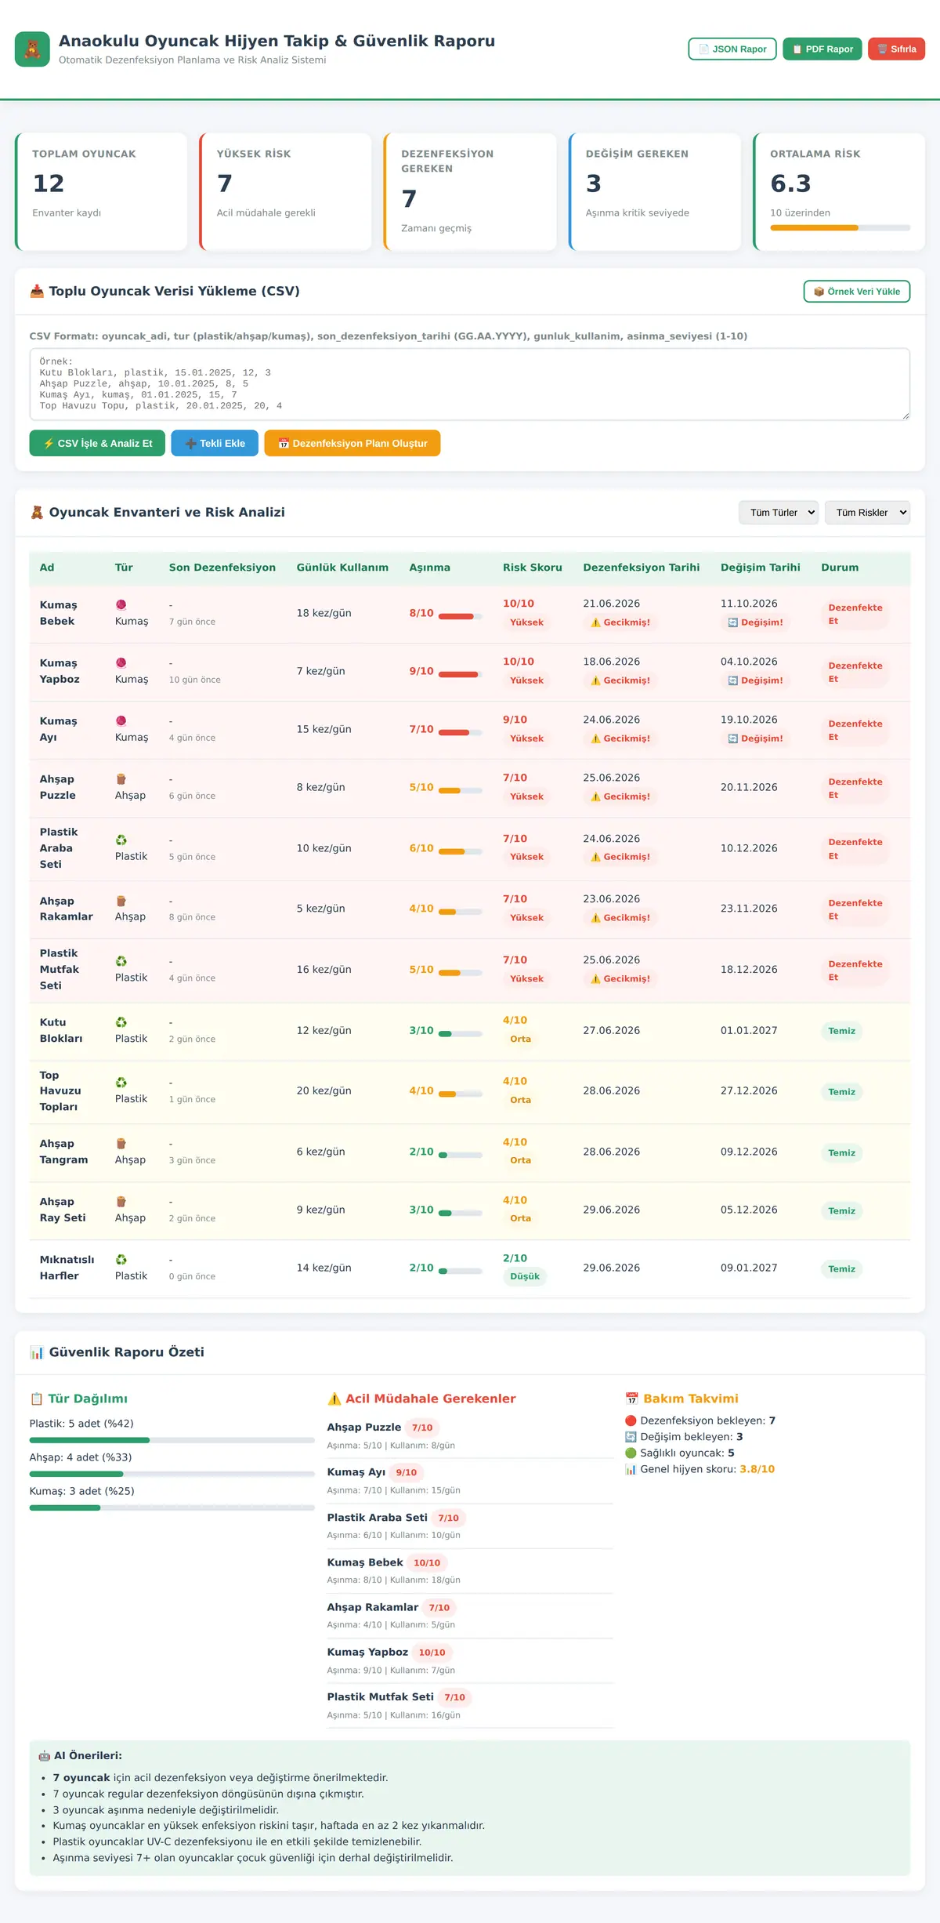940x1923 pixels.
Task: Download the PDF Rapor
Action: coord(822,49)
